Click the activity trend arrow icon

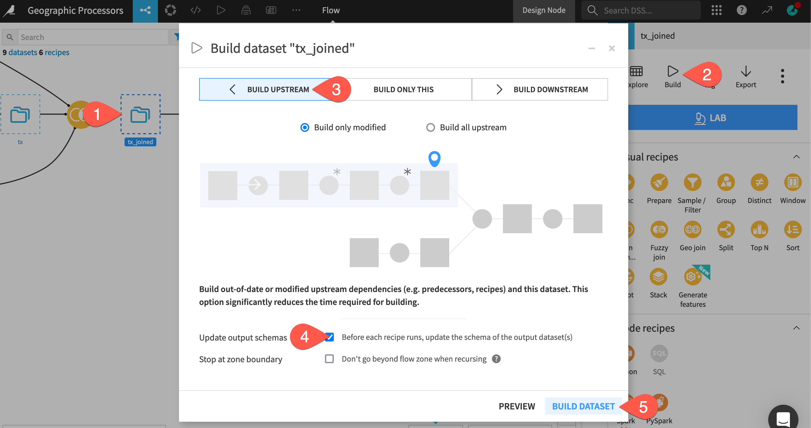[x=767, y=10]
